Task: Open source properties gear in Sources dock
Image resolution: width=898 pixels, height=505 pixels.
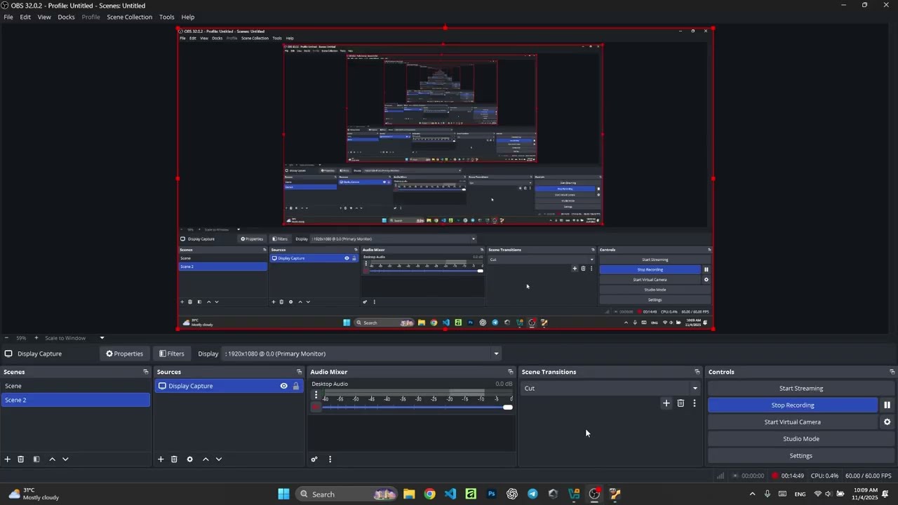Action: (x=189, y=459)
